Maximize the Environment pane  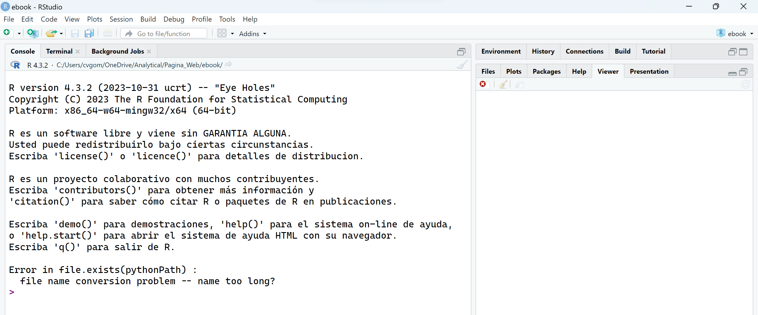pyautogui.click(x=743, y=52)
